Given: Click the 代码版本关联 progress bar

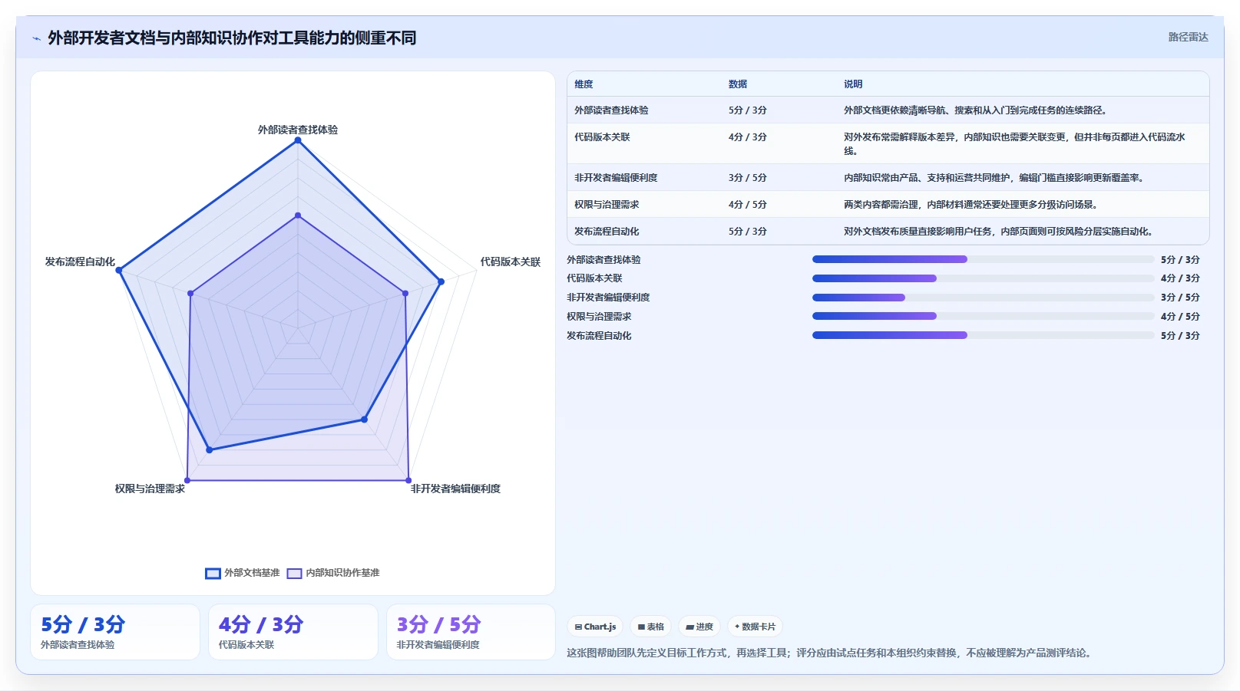Looking at the screenshot, I should pos(983,278).
